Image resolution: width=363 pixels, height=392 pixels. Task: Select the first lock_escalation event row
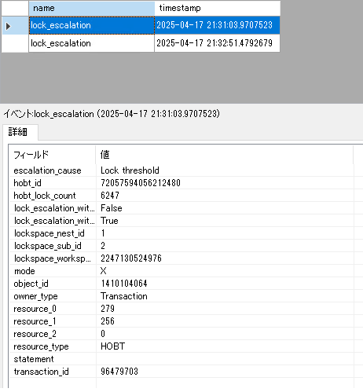tap(154, 25)
